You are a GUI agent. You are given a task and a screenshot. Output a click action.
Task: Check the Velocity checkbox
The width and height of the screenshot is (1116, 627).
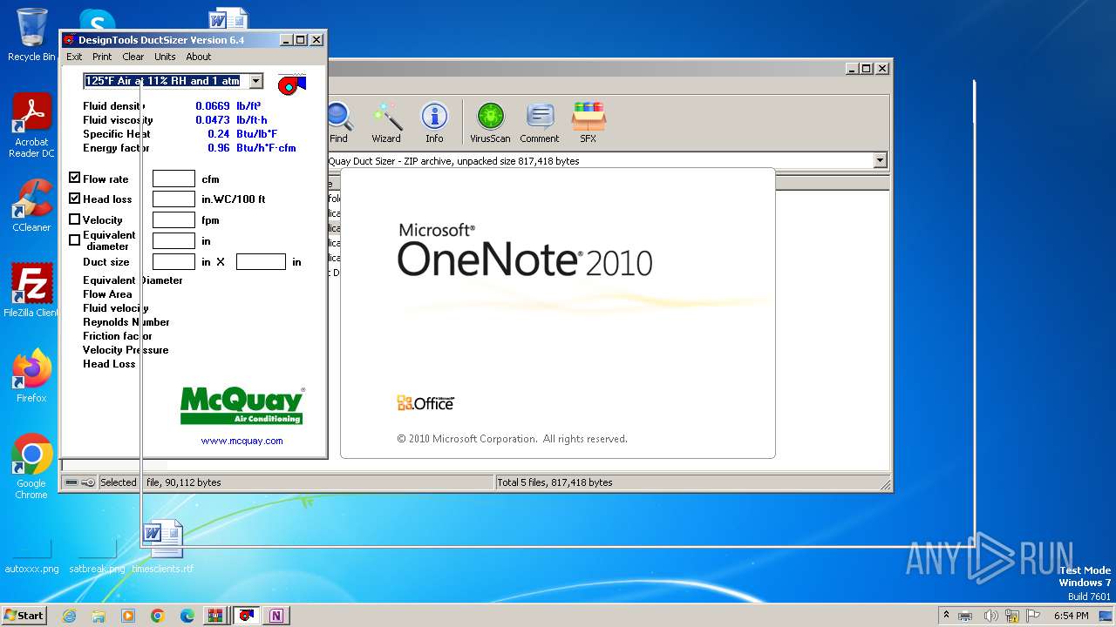point(75,219)
